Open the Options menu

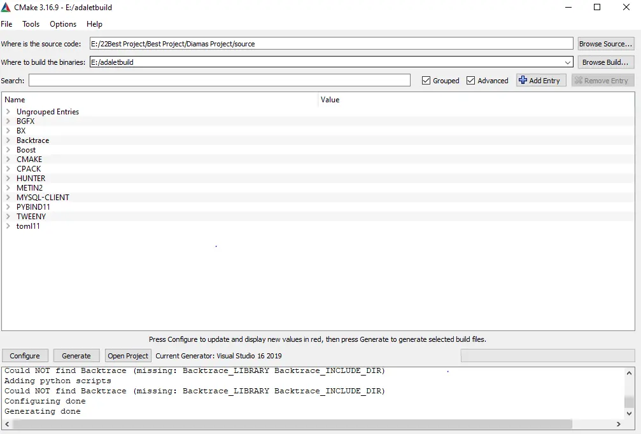[x=63, y=24]
